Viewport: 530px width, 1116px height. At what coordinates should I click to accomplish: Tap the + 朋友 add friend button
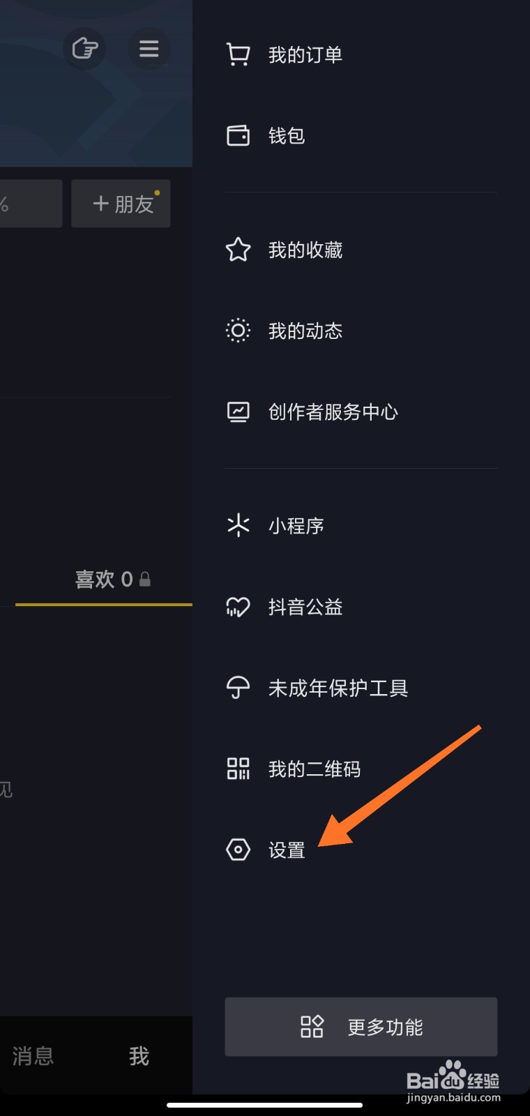click(121, 204)
